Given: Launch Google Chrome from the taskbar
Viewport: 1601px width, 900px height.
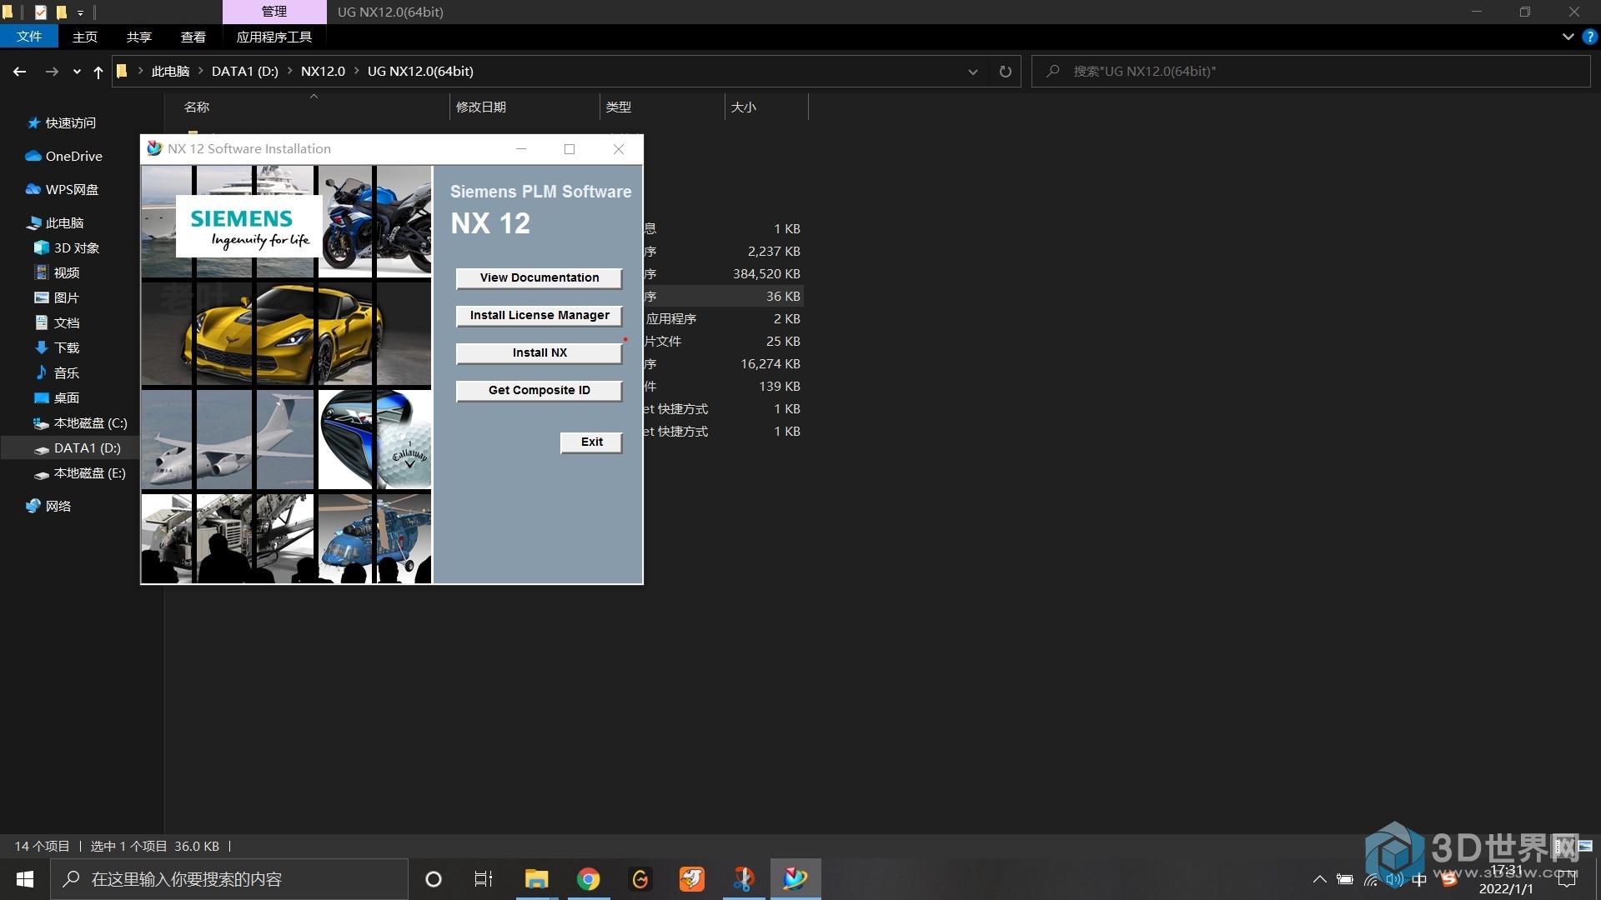Looking at the screenshot, I should (x=589, y=879).
